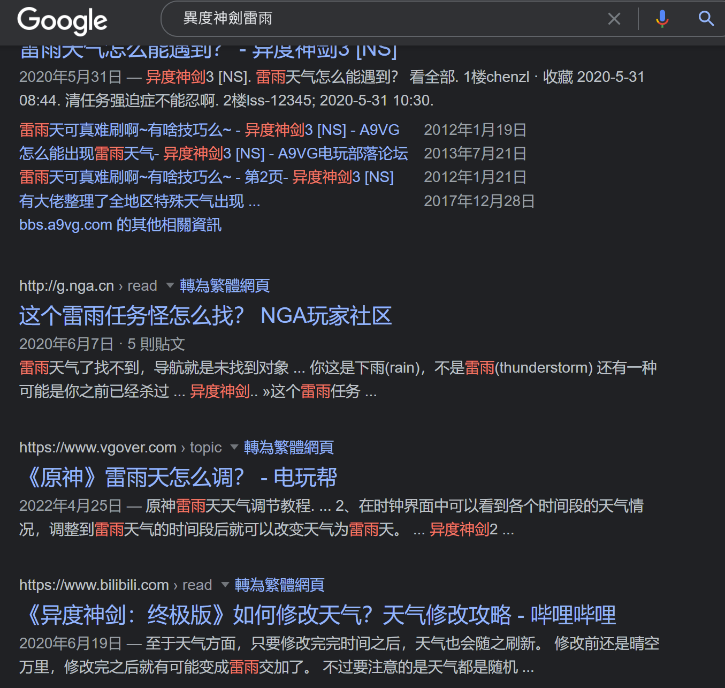The height and width of the screenshot is (688, 725).
Task: Start voice search with microphone icon
Action: (x=662, y=19)
